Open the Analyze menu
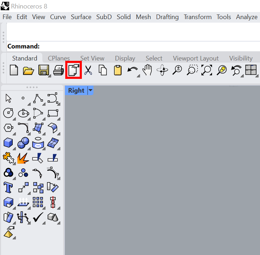This screenshot has height=255, width=260. 247,17
